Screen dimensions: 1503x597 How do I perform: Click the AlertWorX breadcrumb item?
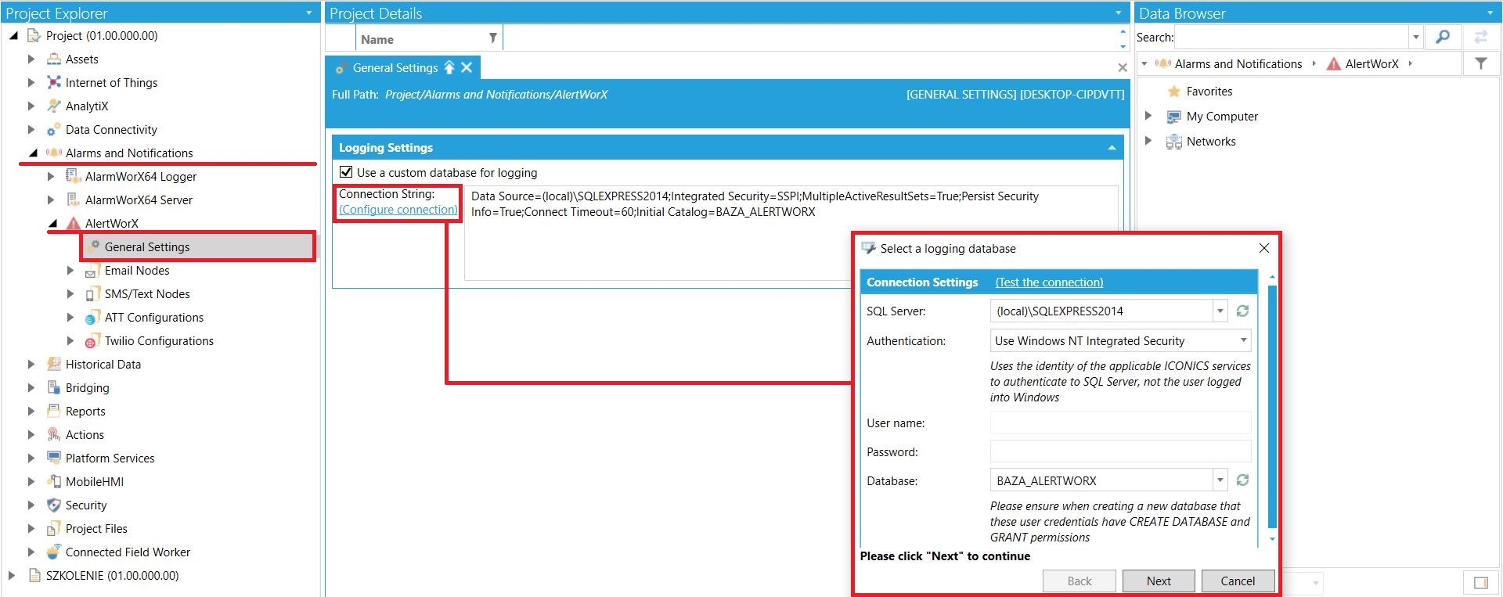pos(1371,63)
